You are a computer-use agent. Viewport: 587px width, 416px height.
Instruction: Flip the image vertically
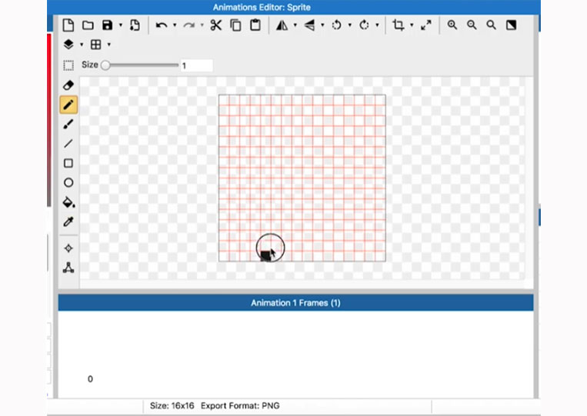click(309, 25)
